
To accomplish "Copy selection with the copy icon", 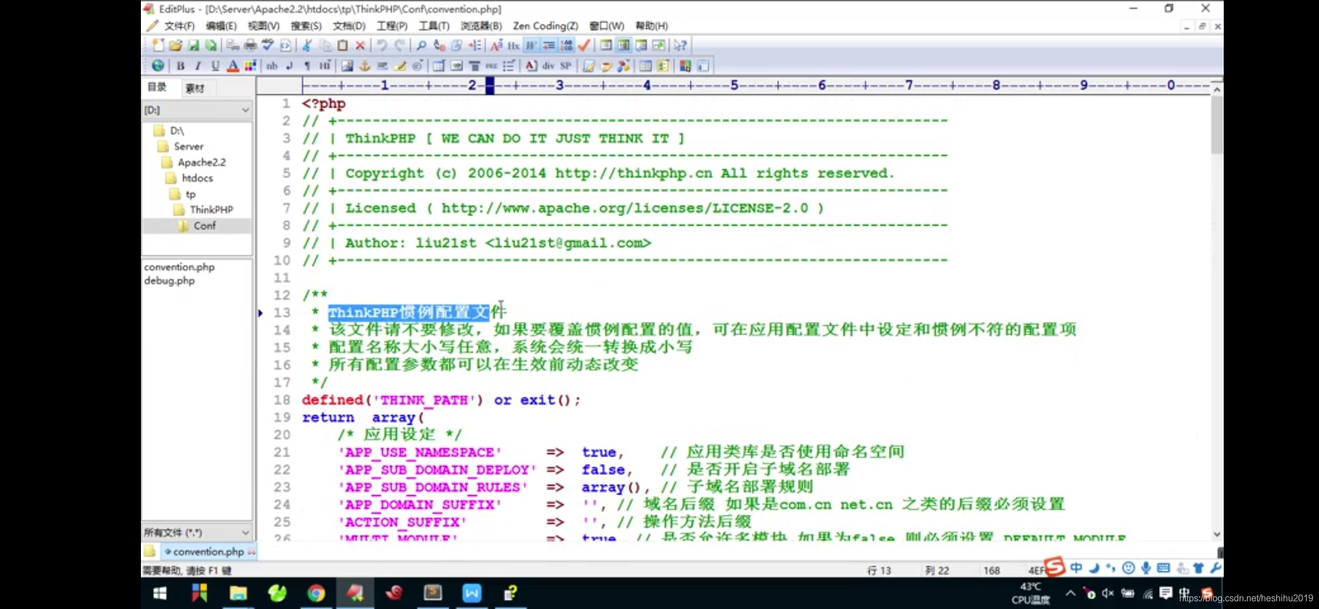I will point(325,45).
